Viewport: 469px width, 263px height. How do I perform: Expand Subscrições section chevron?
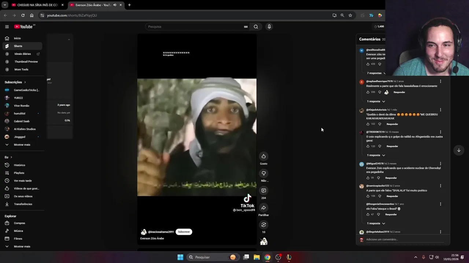[x=25, y=82]
